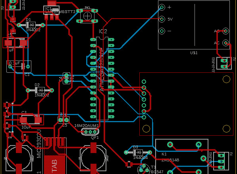Select the IC1 LM317MBSTT3 regulator label
The width and height of the screenshot is (237, 174).
pos(60,10)
